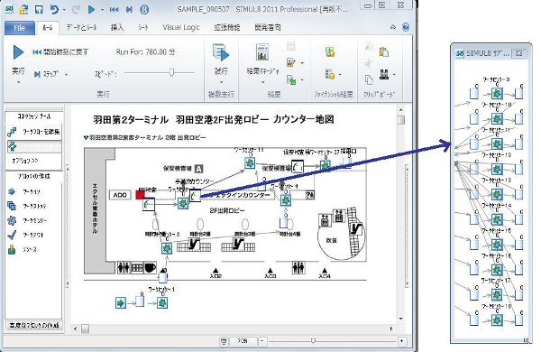Select the Work Entry arrow block icon

[x=12, y=191]
